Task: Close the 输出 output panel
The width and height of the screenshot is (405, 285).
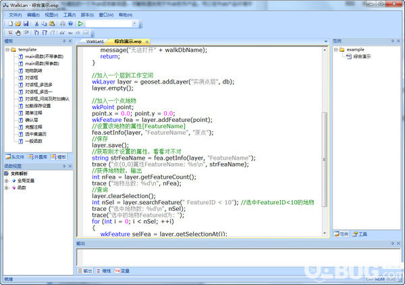Action: coord(398,243)
